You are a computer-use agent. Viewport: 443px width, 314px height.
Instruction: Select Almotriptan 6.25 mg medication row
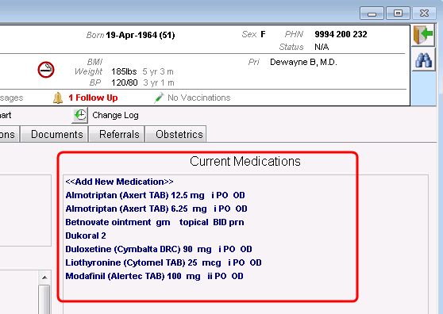pos(156,209)
